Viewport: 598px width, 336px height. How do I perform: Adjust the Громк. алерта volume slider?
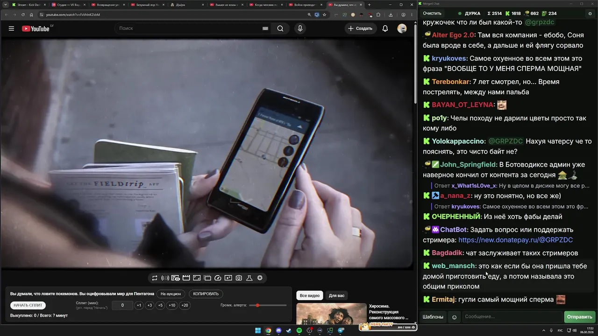268,305
